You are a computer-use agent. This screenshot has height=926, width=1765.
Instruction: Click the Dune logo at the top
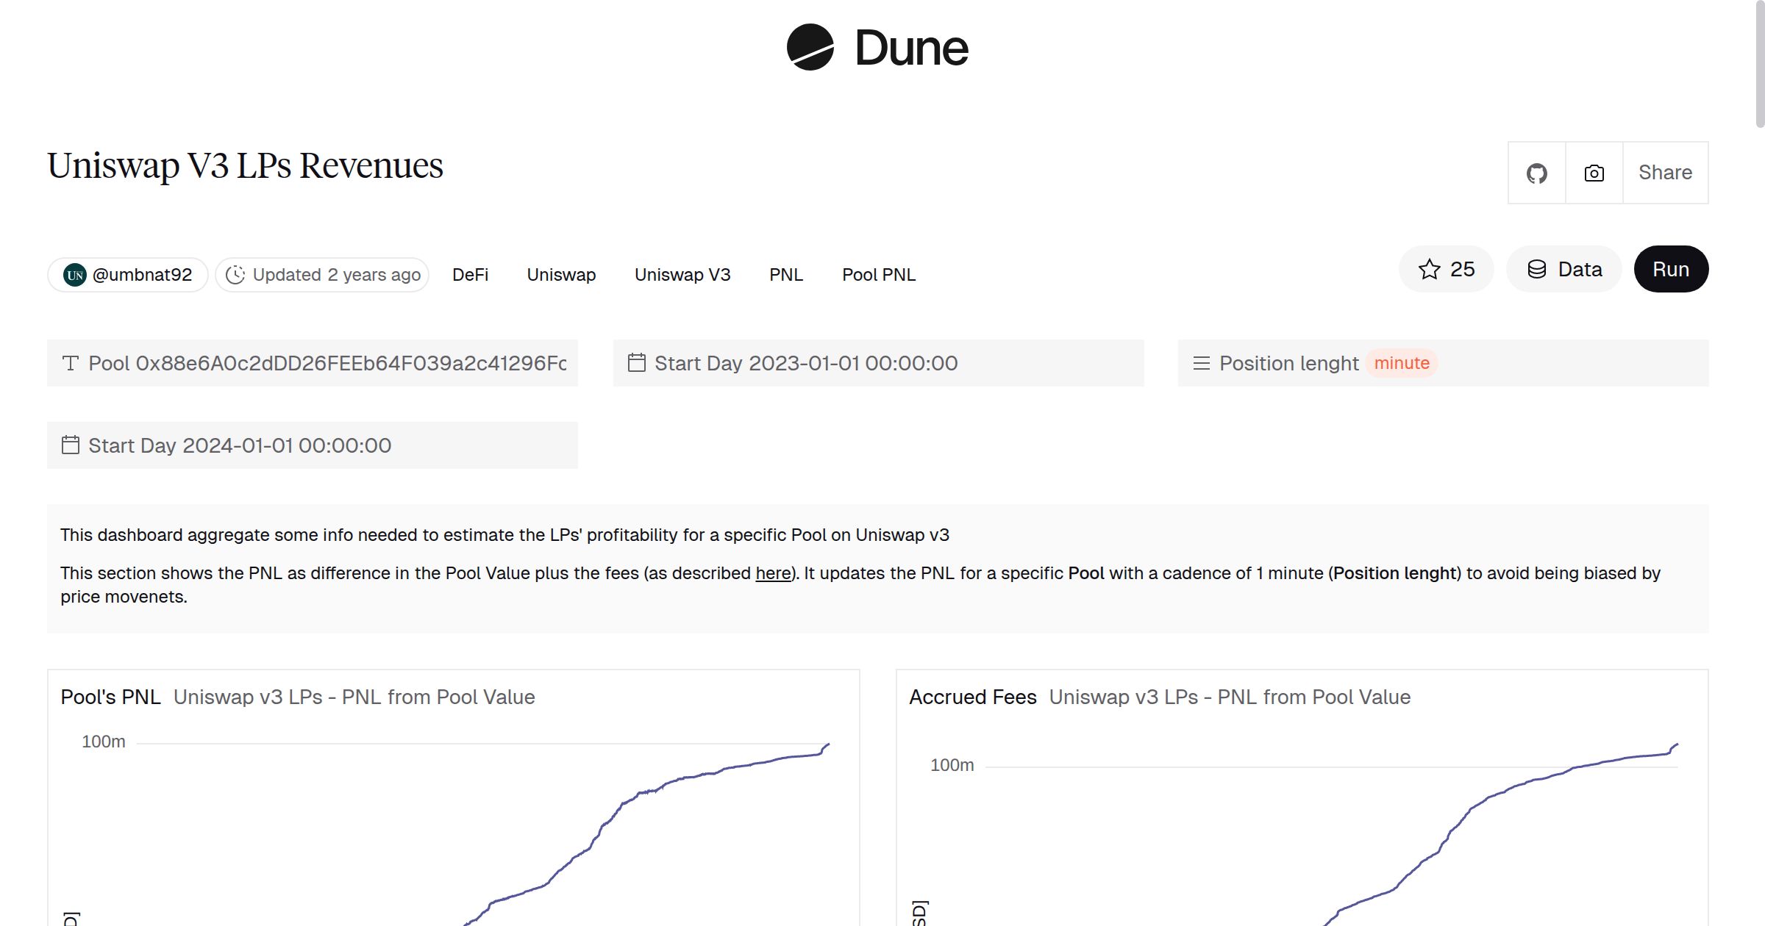point(877,48)
